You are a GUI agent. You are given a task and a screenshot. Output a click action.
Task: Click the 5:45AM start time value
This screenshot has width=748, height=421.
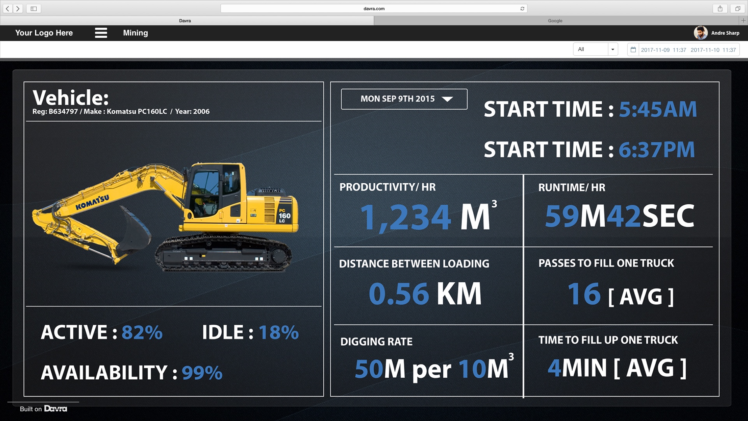[x=658, y=109]
